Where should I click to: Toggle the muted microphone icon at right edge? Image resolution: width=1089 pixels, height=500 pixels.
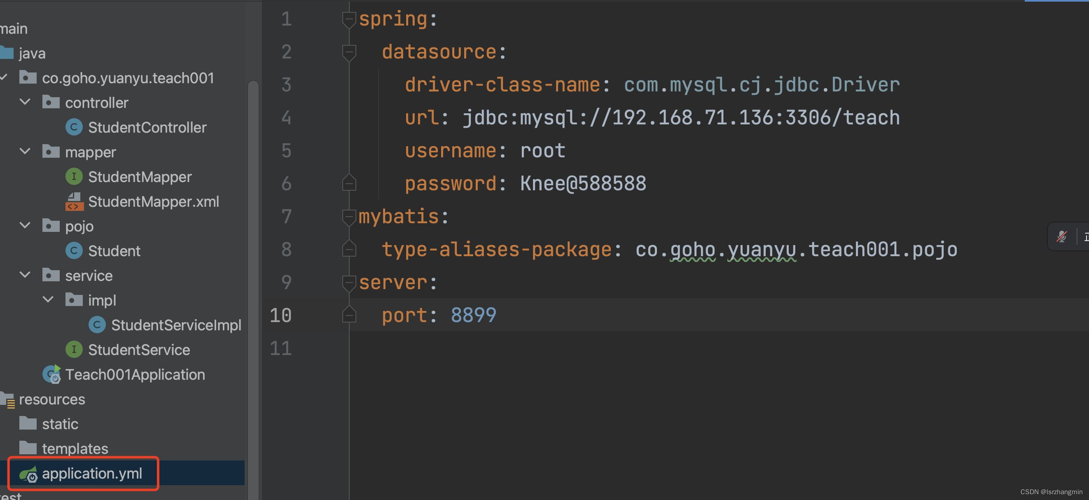click(1061, 237)
